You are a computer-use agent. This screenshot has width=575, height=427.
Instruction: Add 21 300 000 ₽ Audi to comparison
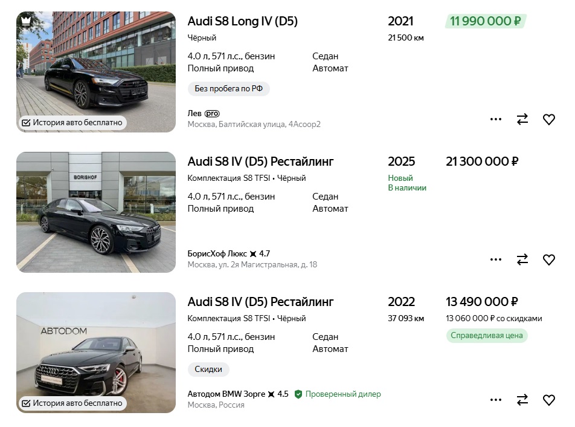(522, 259)
